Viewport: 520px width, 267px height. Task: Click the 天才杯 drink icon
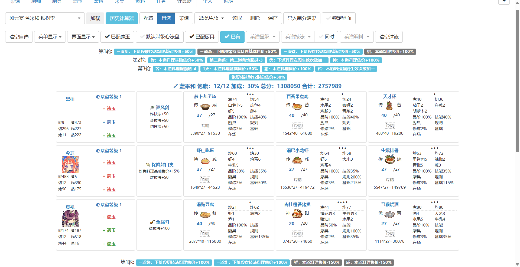point(389,106)
